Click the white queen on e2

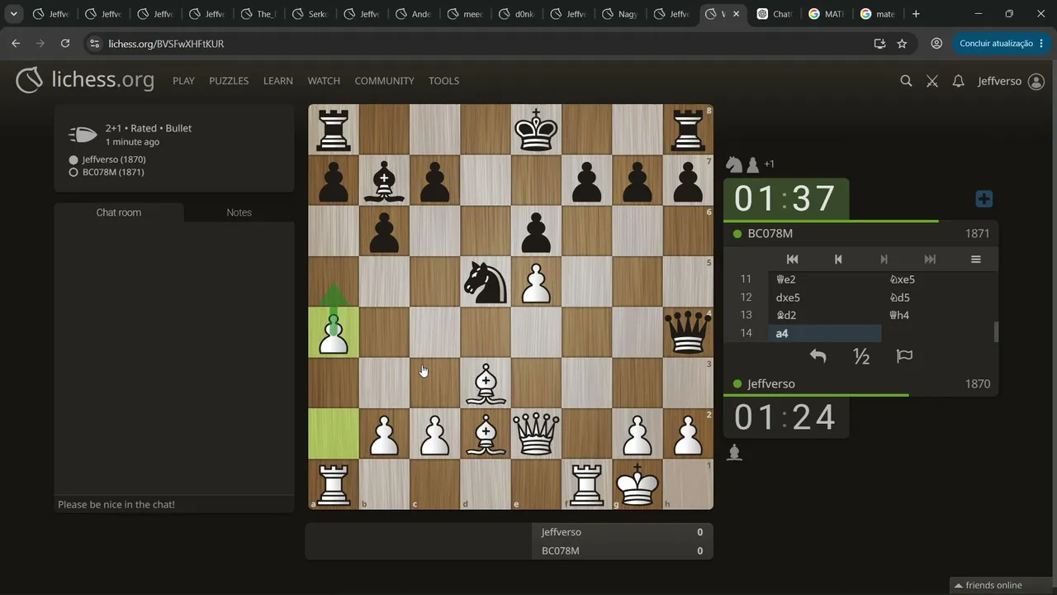pos(536,433)
